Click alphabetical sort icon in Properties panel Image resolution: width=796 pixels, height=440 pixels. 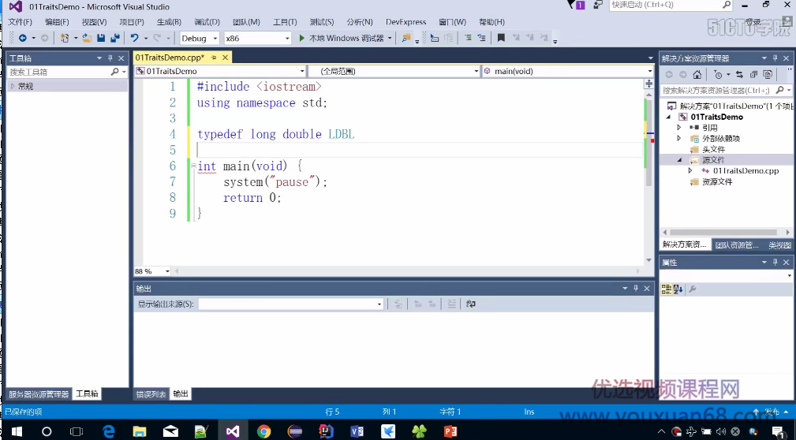pyautogui.click(x=678, y=289)
